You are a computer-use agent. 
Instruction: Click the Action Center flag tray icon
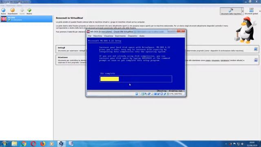(x=234, y=144)
